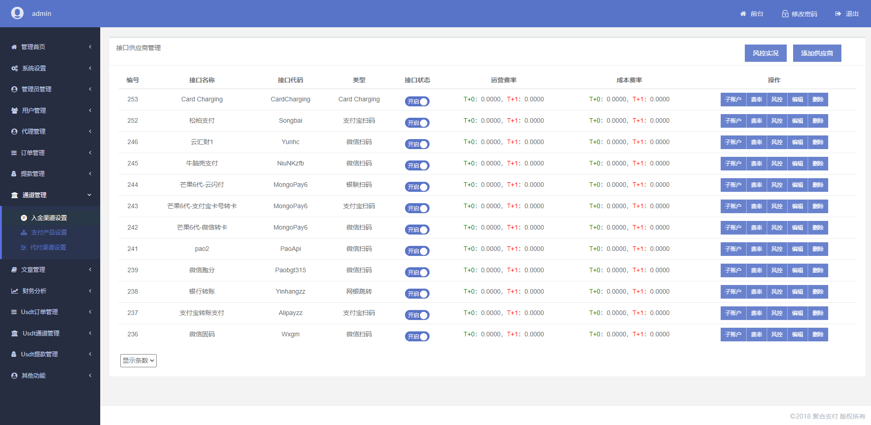Expand the 系统设置 menu chevron

90,68
